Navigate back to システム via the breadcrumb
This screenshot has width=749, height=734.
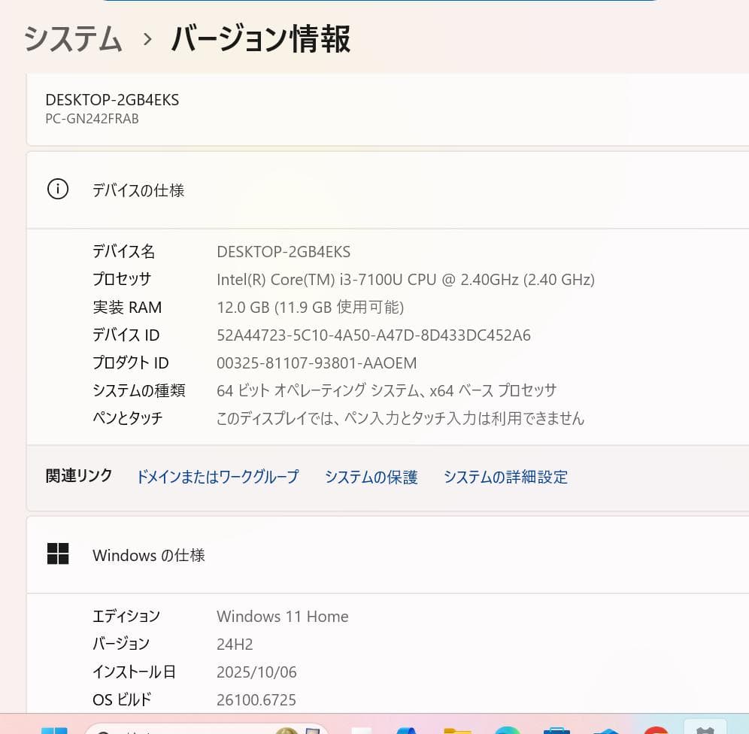[72, 39]
